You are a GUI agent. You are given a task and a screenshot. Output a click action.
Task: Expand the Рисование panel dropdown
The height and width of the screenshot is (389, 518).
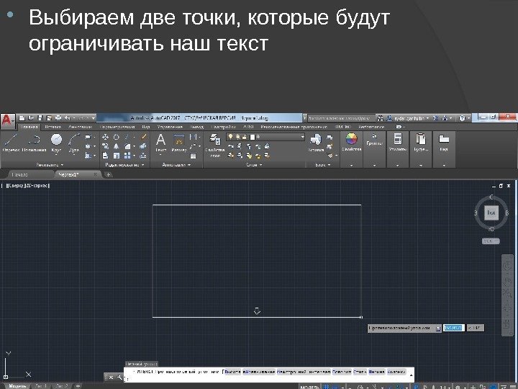[50, 164]
